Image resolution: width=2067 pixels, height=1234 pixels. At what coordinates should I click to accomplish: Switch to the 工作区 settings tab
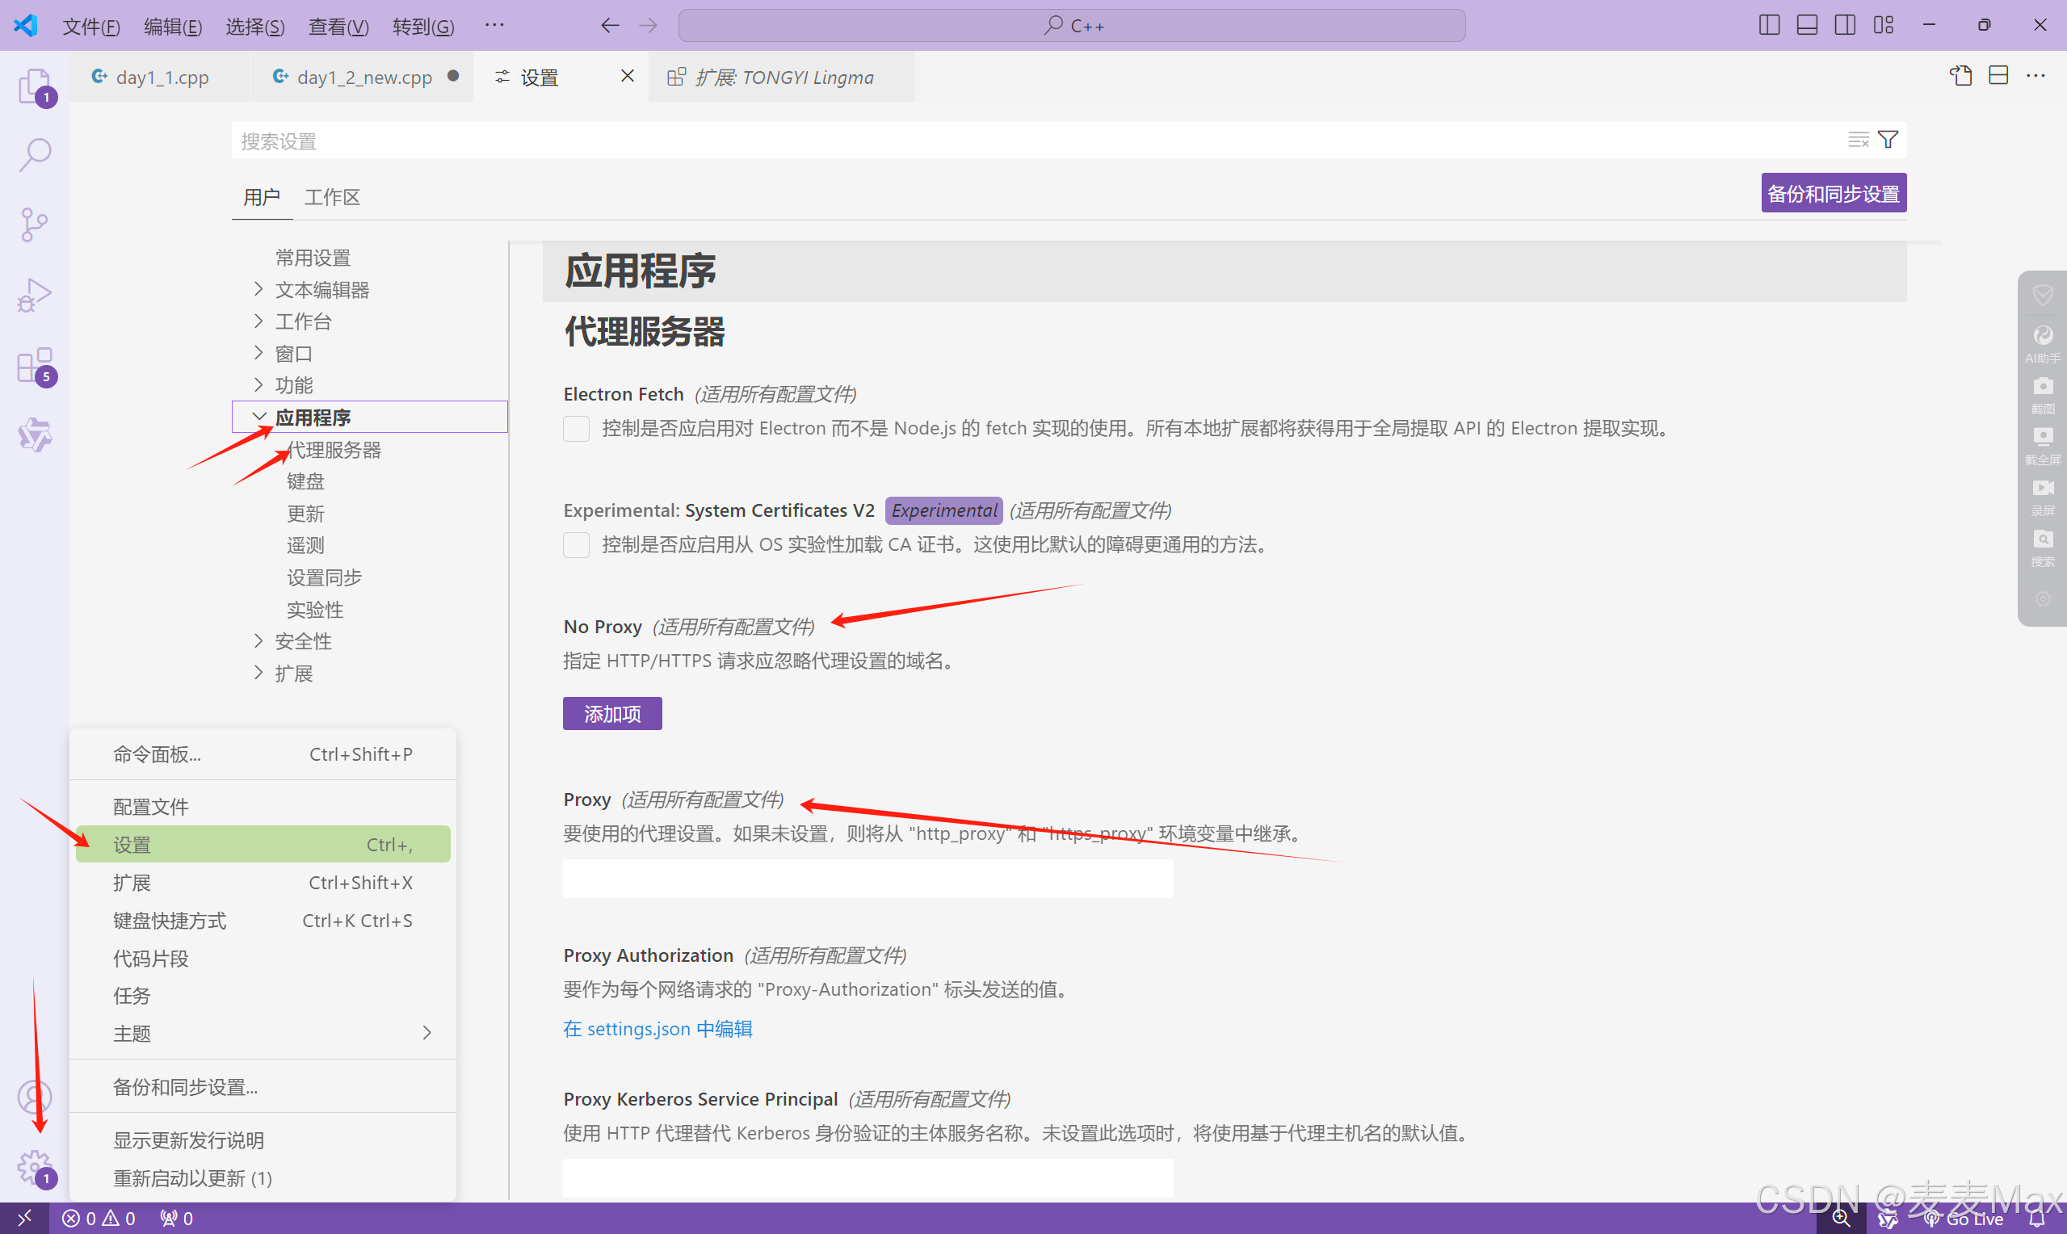[332, 197]
